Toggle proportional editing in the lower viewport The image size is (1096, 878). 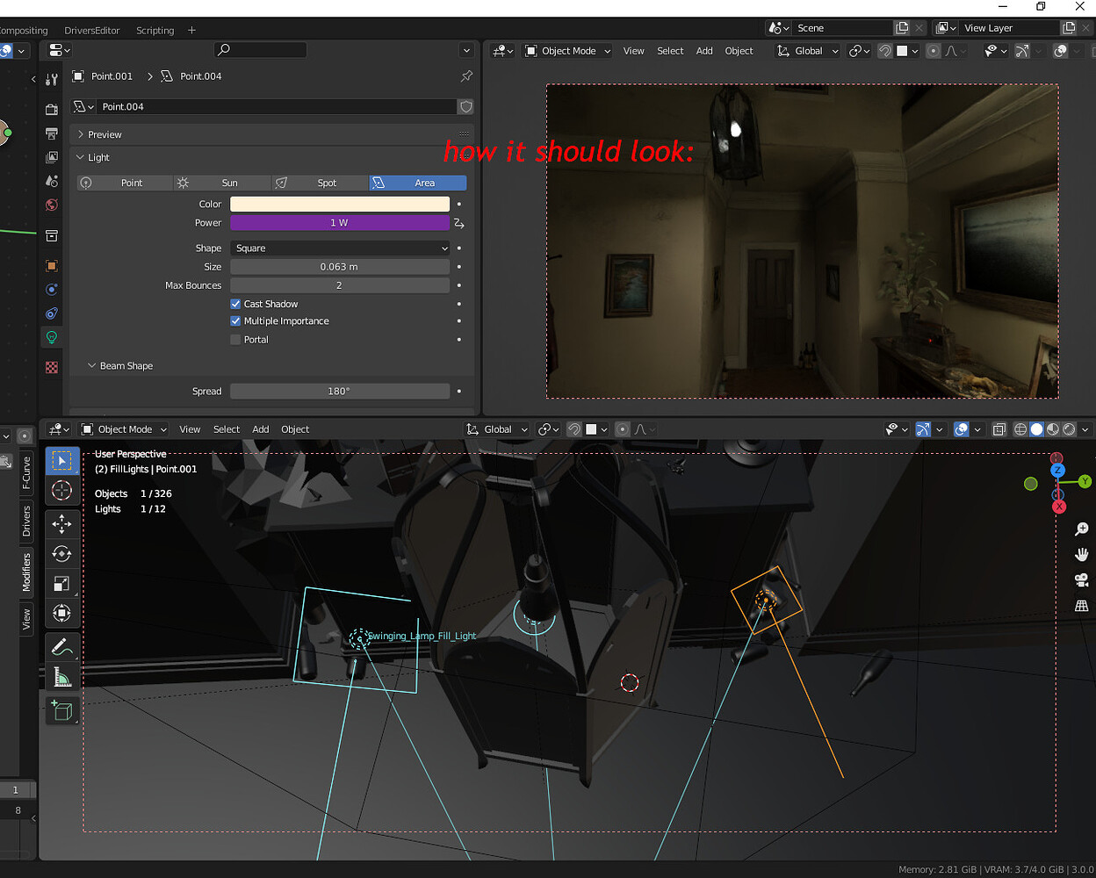click(x=623, y=429)
